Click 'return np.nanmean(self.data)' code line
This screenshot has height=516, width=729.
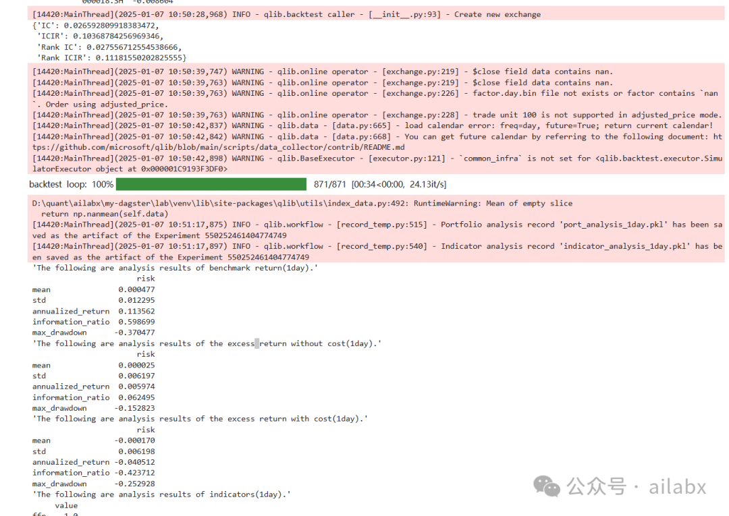tap(105, 214)
